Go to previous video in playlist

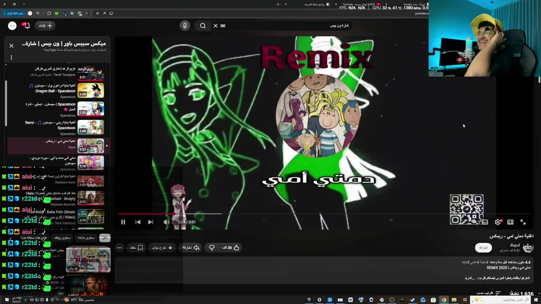point(138,222)
